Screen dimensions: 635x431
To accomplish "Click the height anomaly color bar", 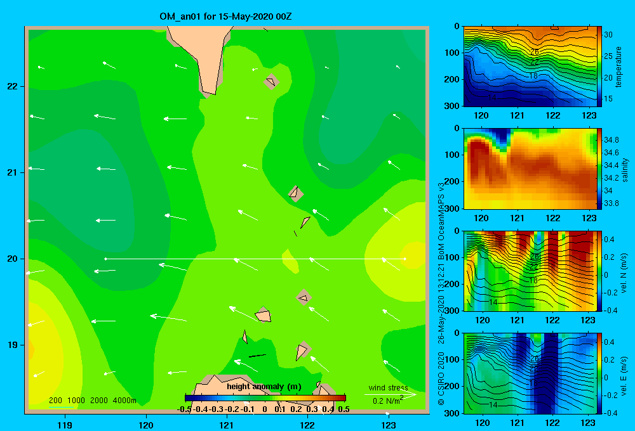I will click(x=265, y=398).
